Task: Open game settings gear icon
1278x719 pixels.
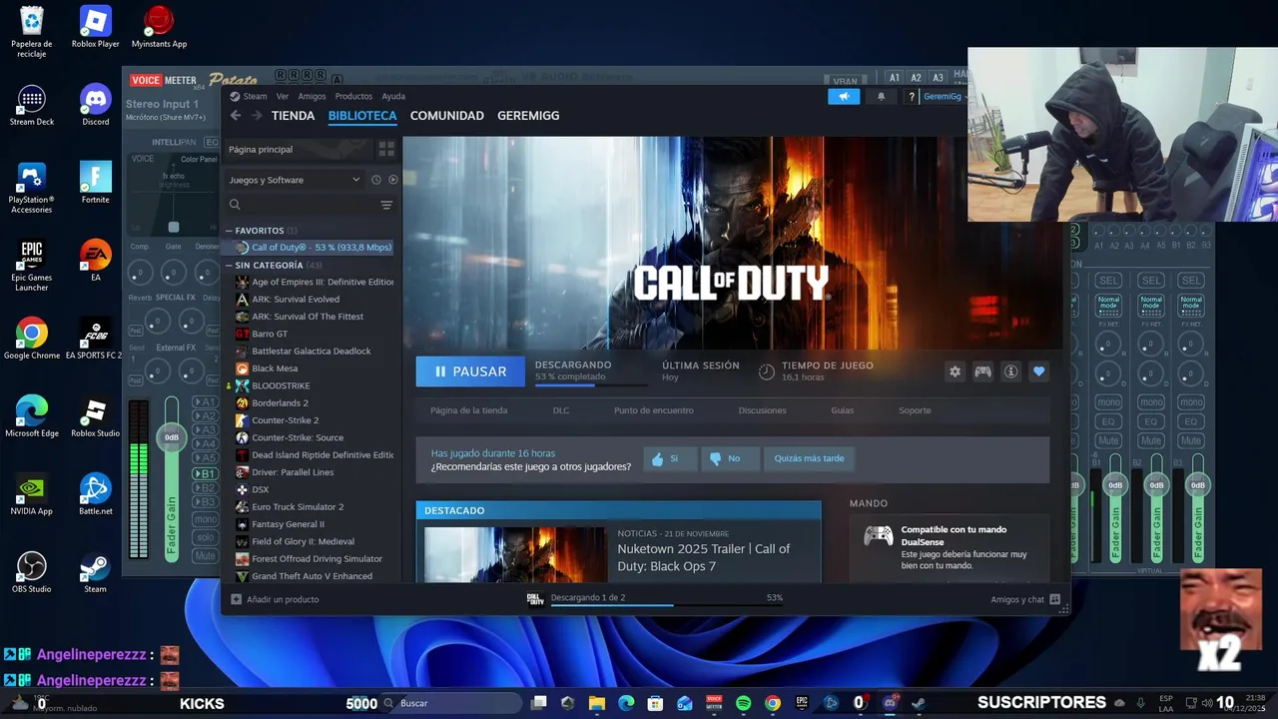Action: click(955, 371)
